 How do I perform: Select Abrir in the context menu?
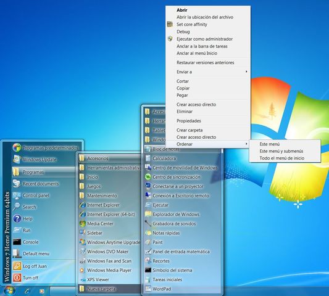tap(208, 10)
